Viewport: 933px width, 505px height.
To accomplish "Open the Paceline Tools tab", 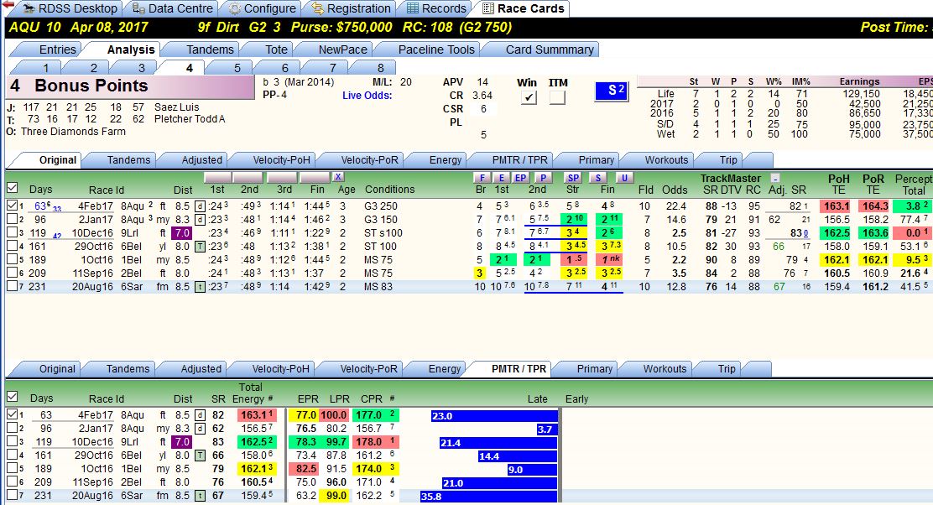I will click(430, 49).
